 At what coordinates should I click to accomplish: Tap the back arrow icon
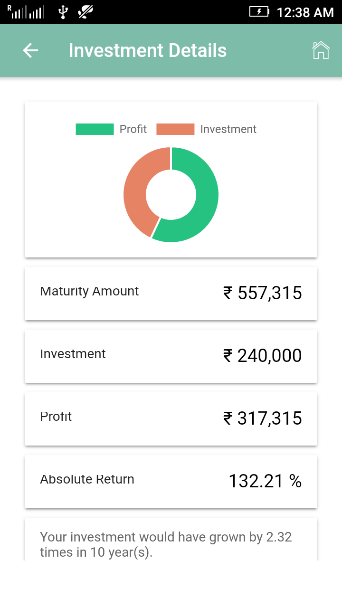click(30, 50)
